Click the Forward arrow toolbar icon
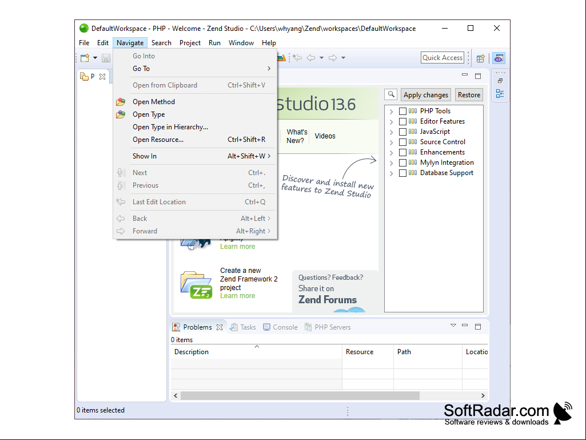 (333, 58)
